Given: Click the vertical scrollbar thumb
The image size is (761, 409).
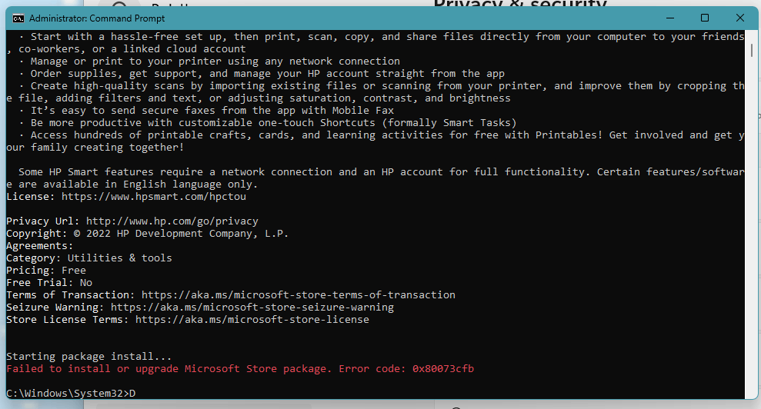Looking at the screenshot, I should (x=752, y=50).
